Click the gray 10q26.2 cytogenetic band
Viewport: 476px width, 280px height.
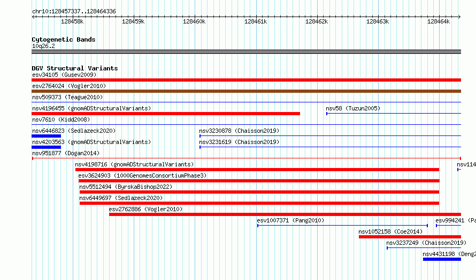click(x=246, y=52)
